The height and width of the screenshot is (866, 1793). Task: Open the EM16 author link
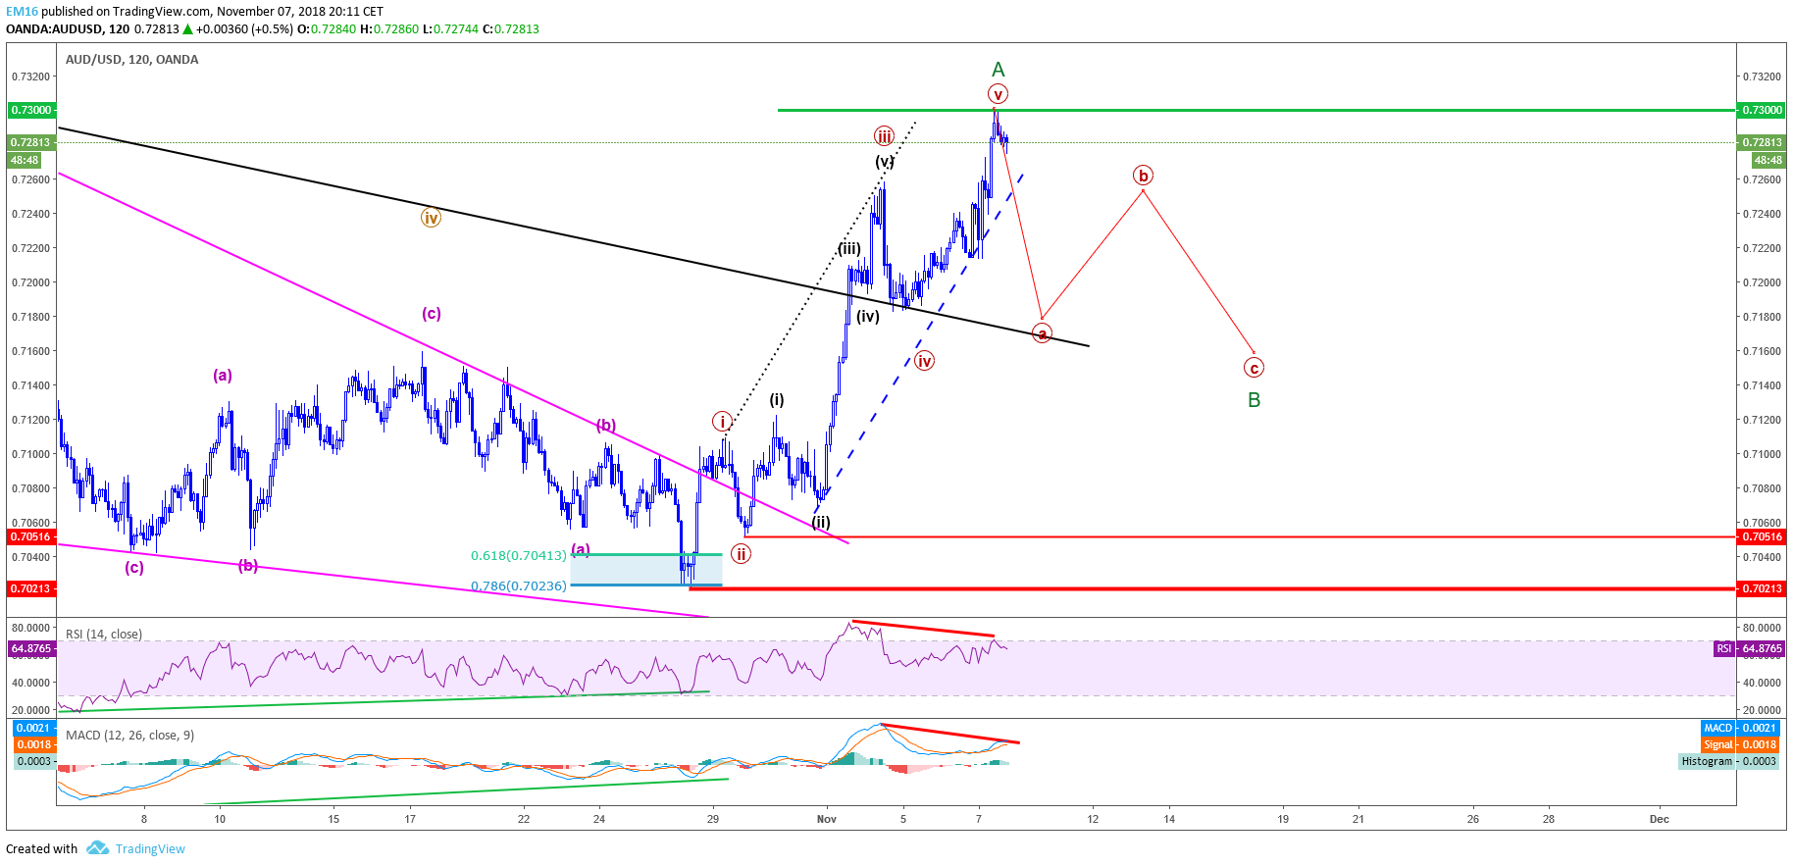22,12
